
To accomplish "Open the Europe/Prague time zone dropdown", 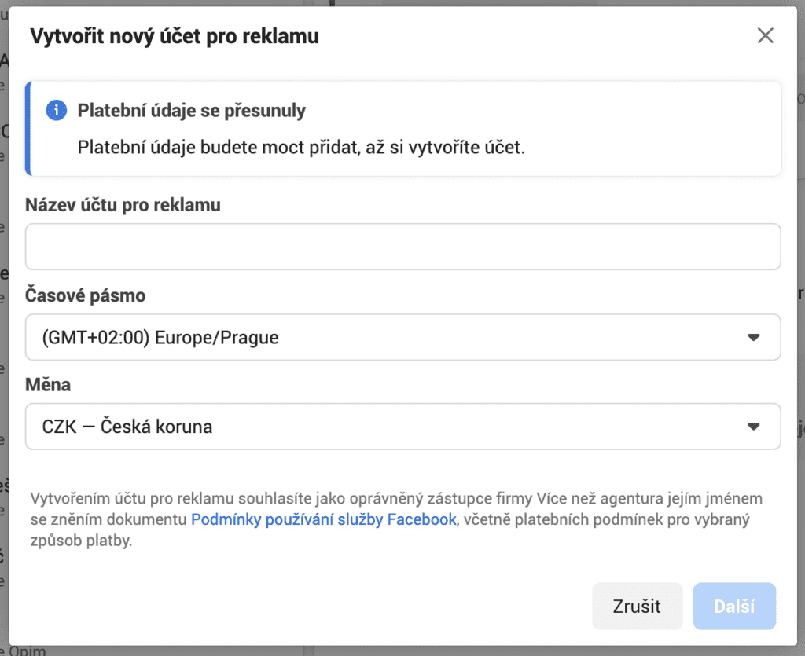I will (x=402, y=338).
